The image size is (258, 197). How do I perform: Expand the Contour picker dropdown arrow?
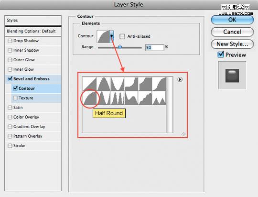click(111, 36)
